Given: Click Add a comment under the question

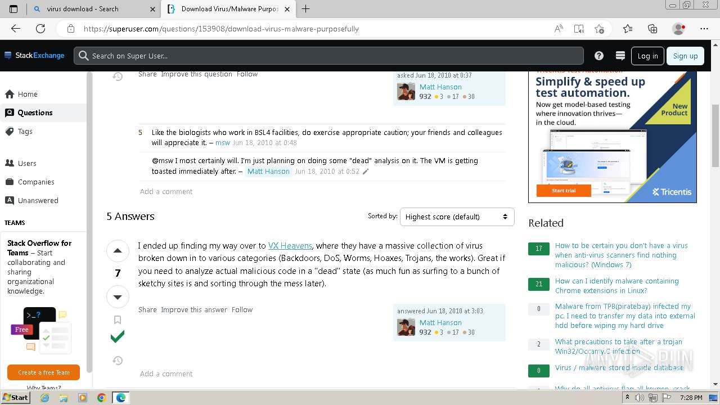Looking at the screenshot, I should point(166,191).
